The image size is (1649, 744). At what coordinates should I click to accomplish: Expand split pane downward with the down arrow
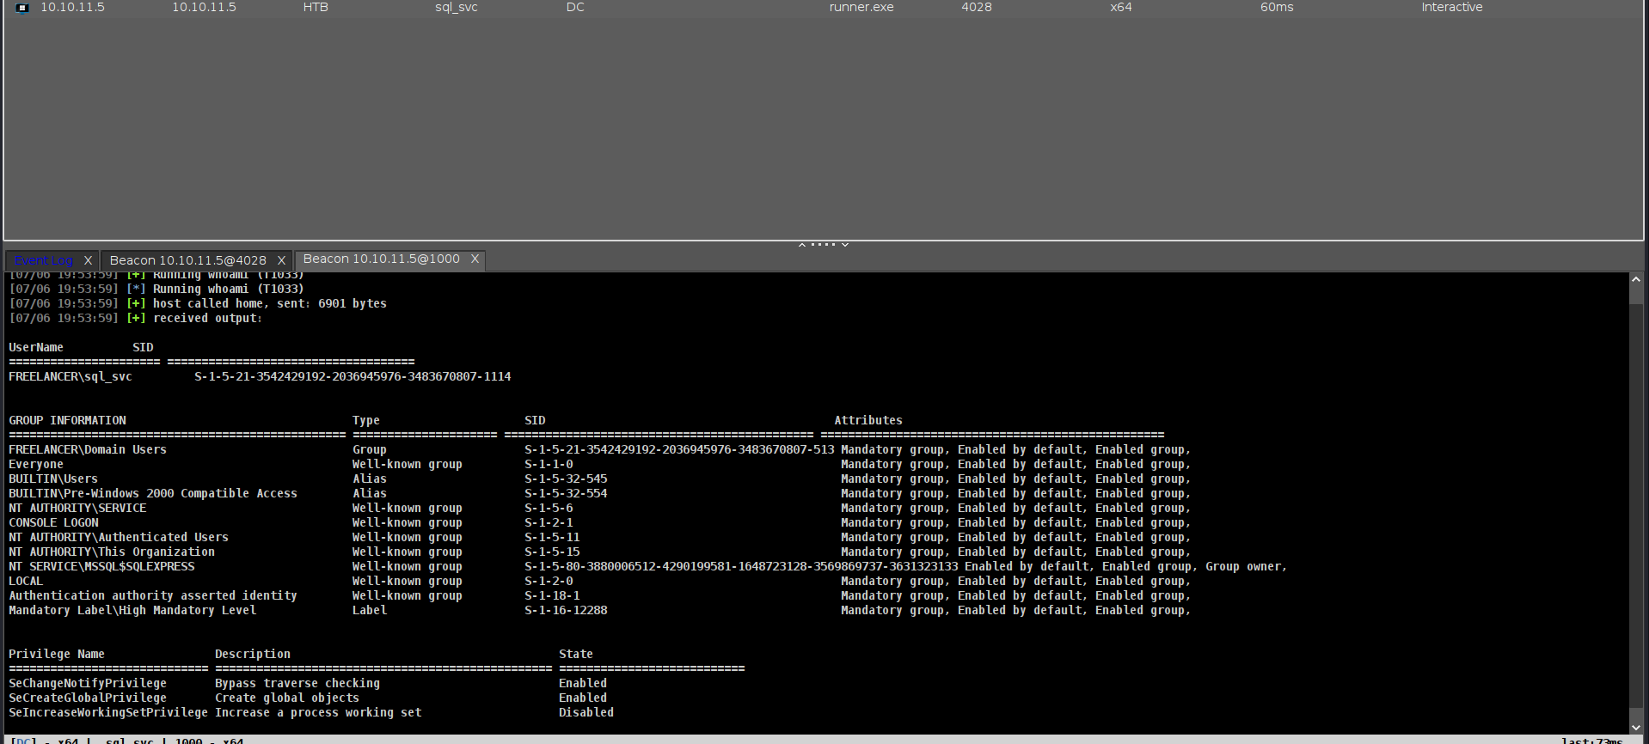845,245
